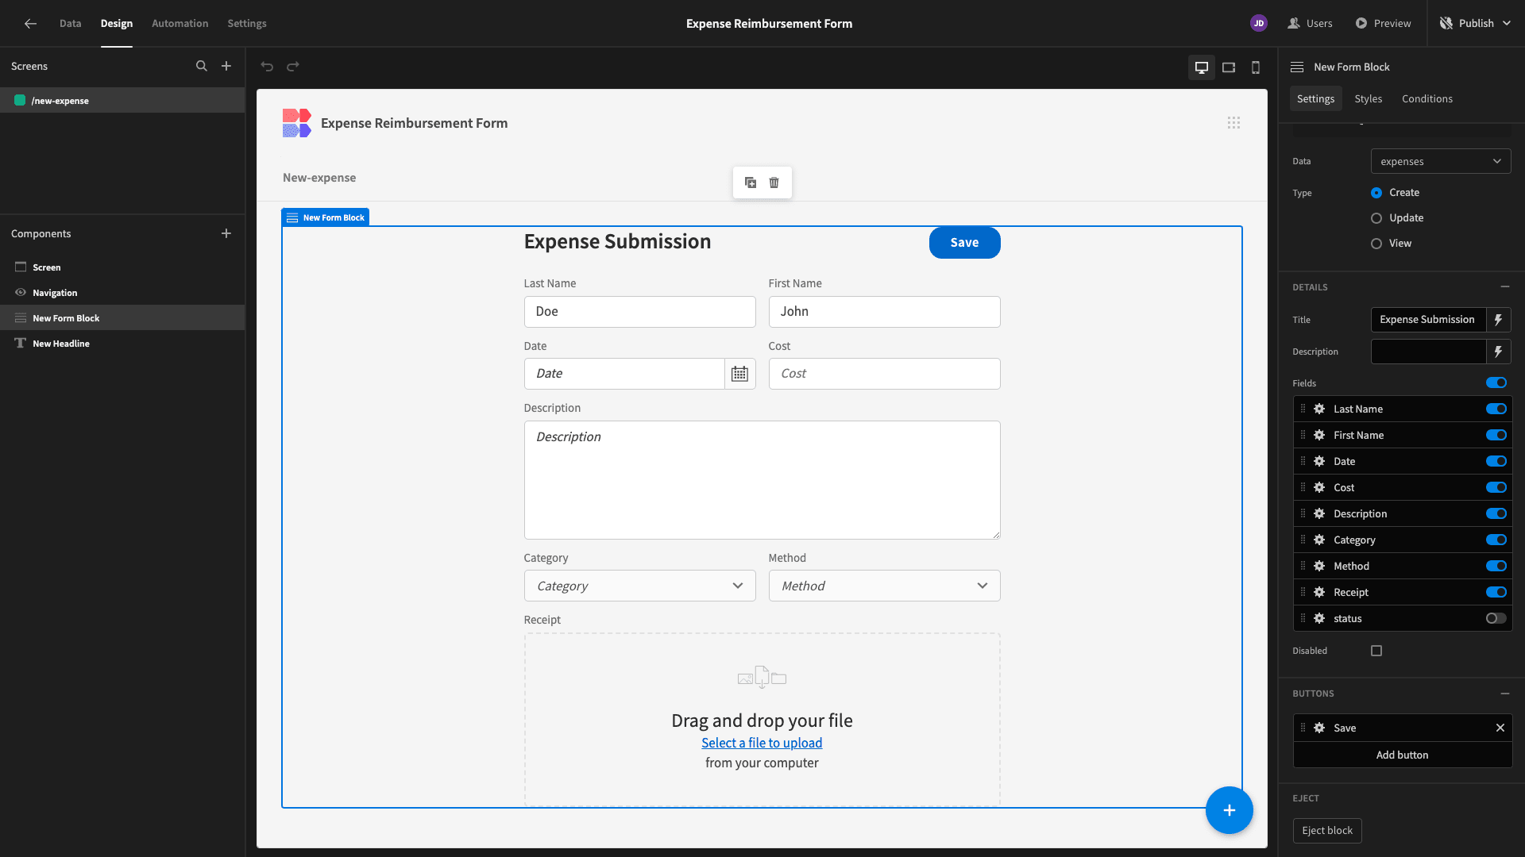Click the blue Save button

[965, 243]
